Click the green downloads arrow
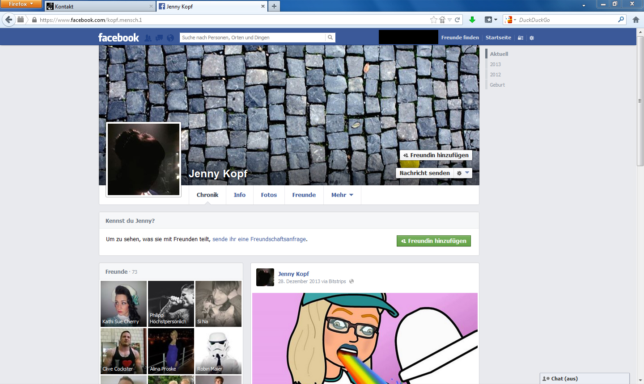Image resolution: width=644 pixels, height=384 pixels. (472, 20)
